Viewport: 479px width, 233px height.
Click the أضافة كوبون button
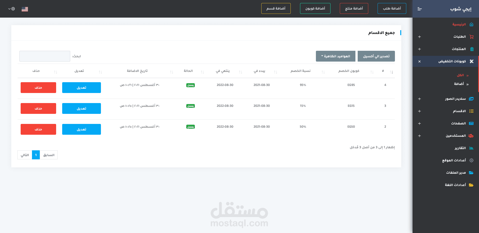pyautogui.click(x=315, y=9)
